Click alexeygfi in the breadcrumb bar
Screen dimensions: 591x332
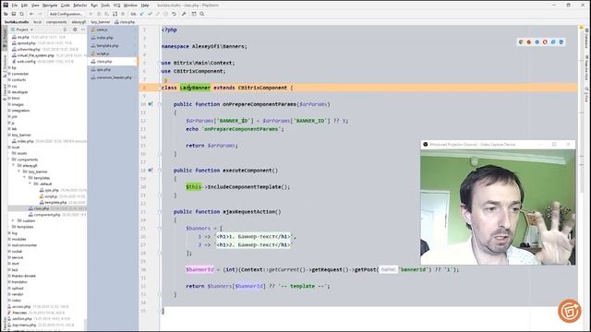78,22
